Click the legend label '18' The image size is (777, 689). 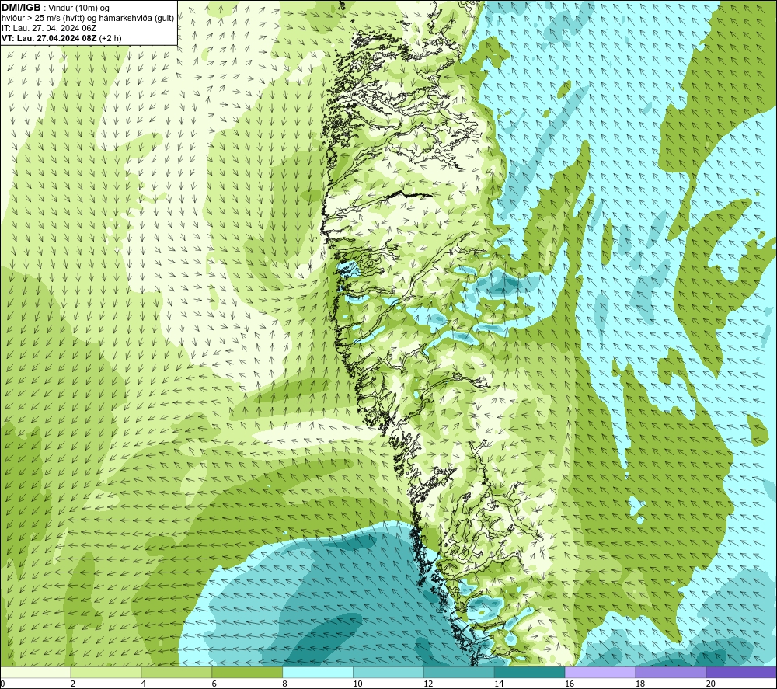639,684
